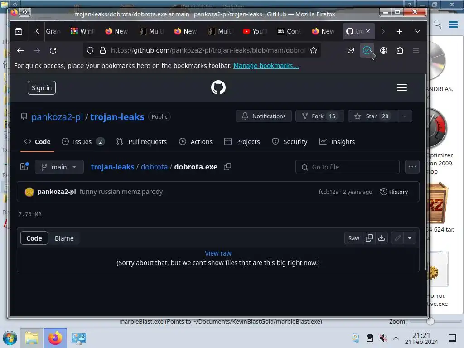Open the Issues tab
Image resolution: width=464 pixels, height=348 pixels.
(x=83, y=142)
